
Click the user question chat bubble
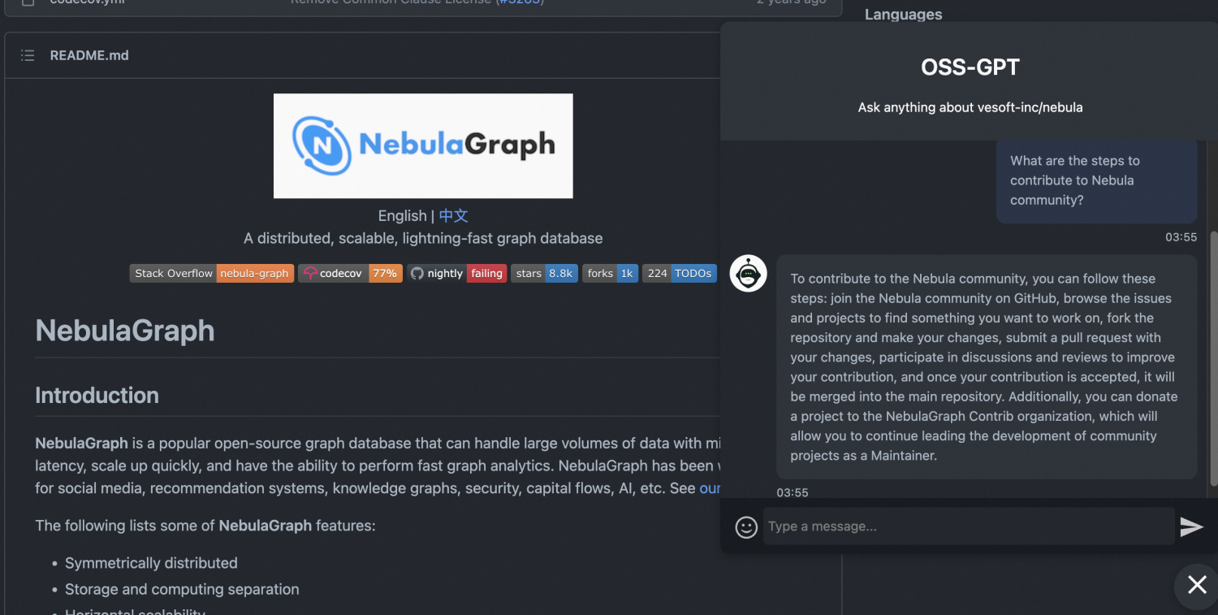tap(1097, 180)
